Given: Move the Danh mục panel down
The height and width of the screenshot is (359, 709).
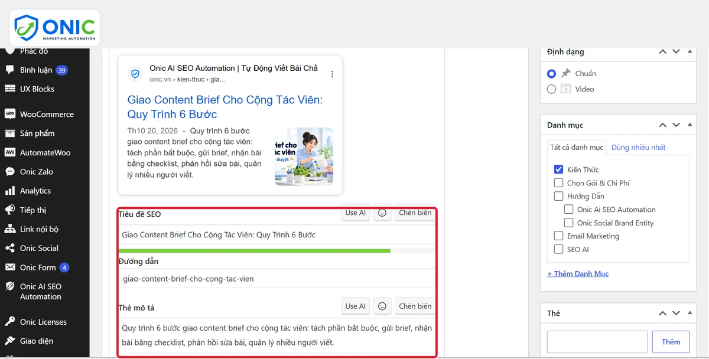Looking at the screenshot, I should pyautogui.click(x=677, y=125).
